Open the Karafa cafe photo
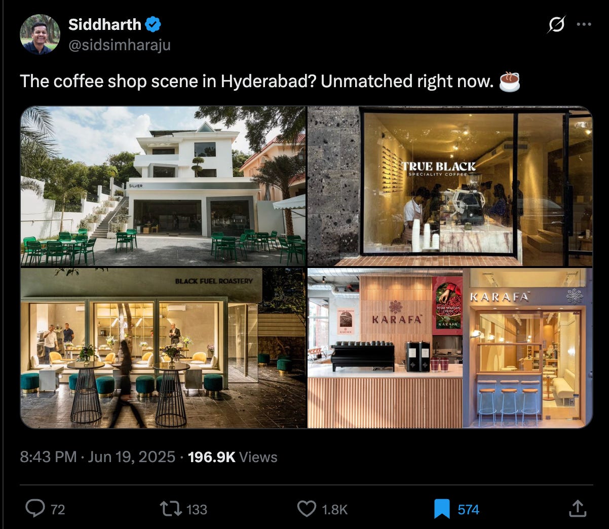Viewport: 609px width, 529px height. pos(450,348)
